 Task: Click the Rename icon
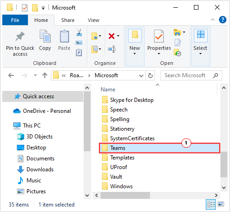[112, 49]
